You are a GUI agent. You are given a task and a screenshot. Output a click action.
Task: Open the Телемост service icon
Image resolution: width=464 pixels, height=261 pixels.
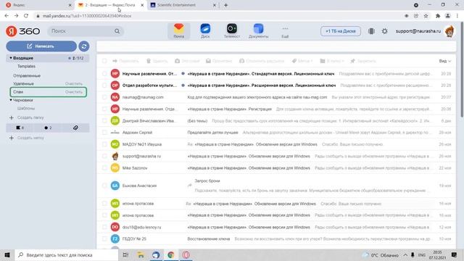tap(232, 30)
